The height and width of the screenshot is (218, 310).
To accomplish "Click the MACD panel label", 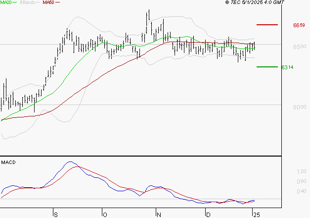I will click(8, 163).
